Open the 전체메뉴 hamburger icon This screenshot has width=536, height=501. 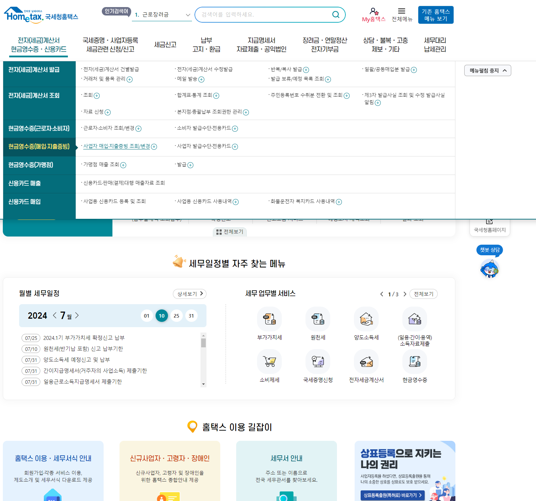[402, 11]
